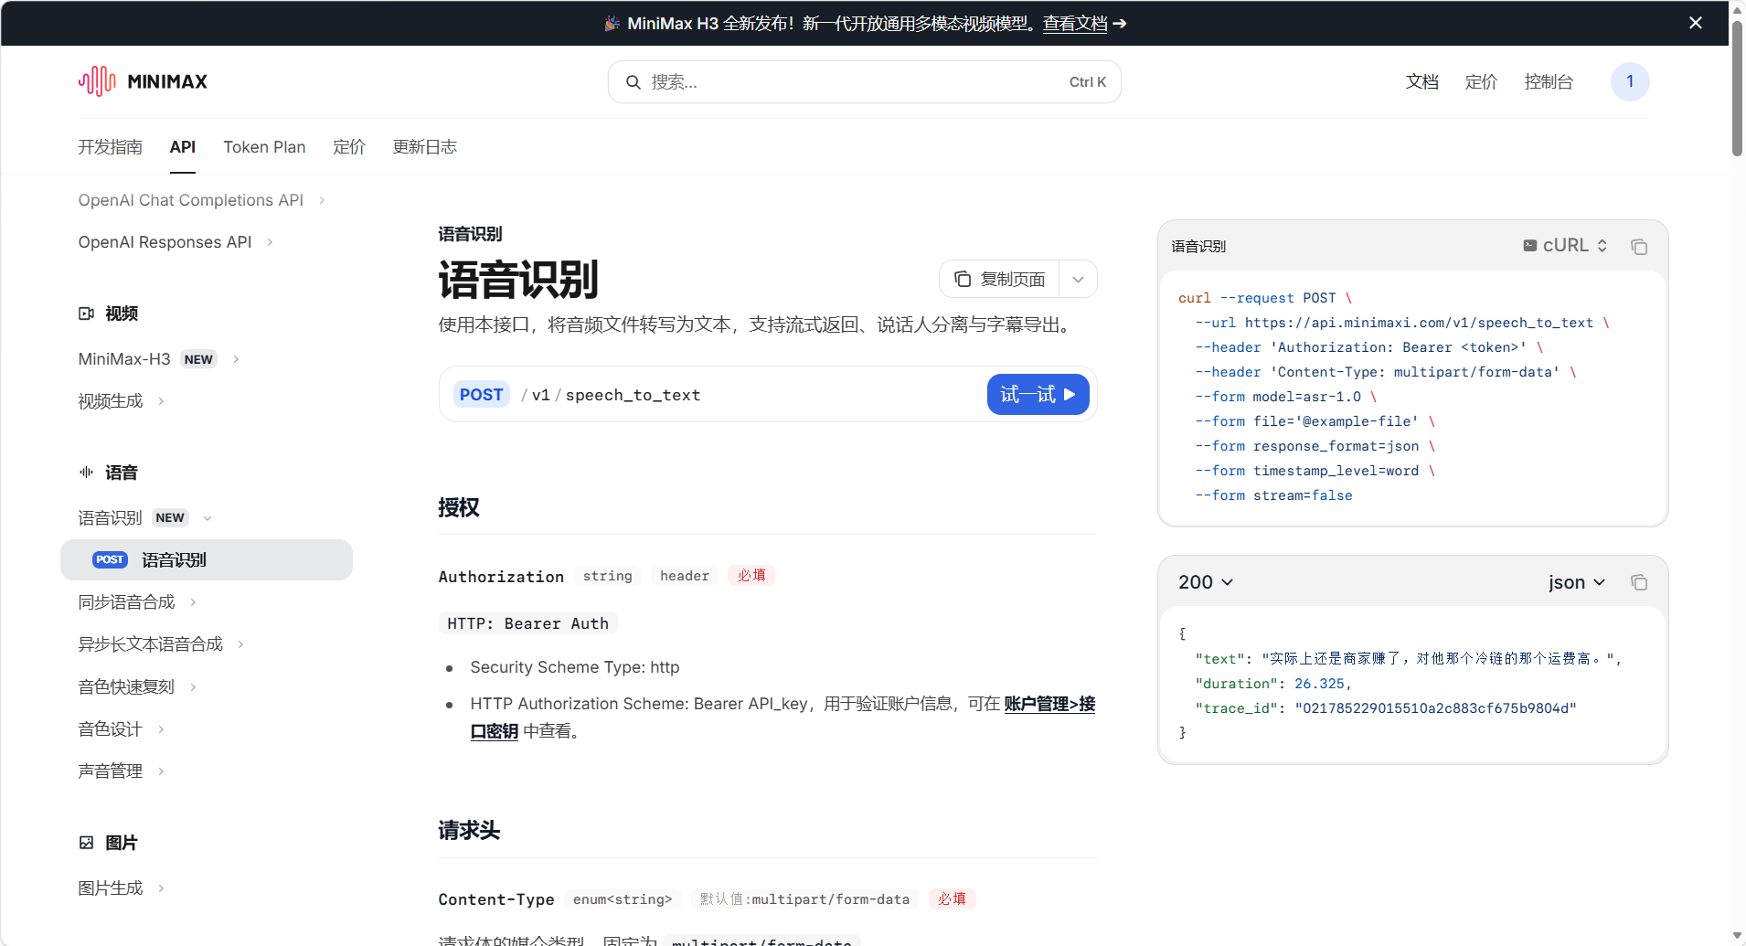The image size is (1746, 946).
Task: Copy the 200 response JSON
Action: [1639, 582]
